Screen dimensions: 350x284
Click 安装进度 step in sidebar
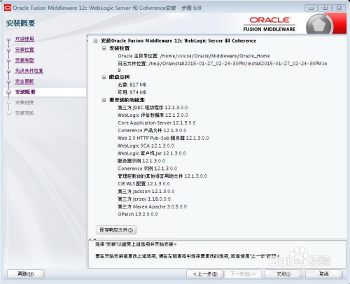click(x=24, y=102)
